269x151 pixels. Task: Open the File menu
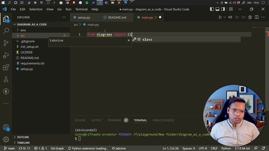(13, 9)
